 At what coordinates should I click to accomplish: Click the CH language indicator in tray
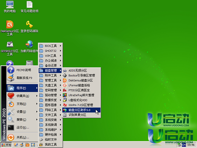click(184, 145)
